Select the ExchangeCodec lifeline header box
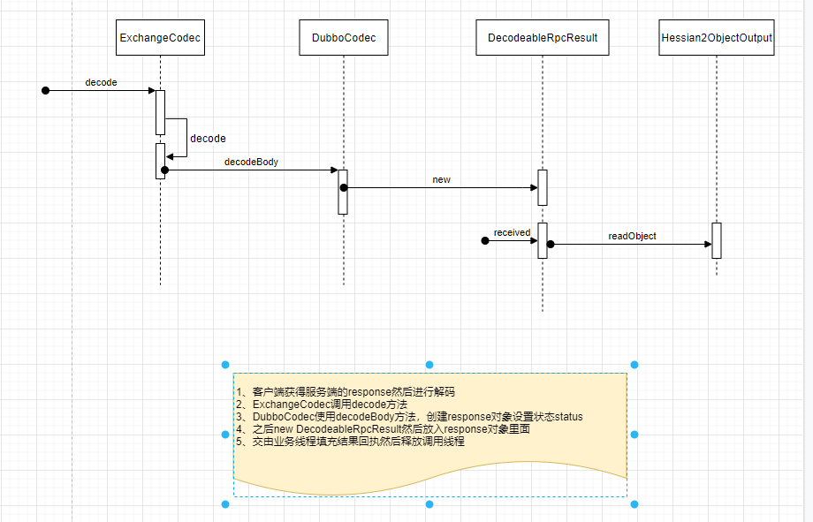The image size is (813, 522). pyautogui.click(x=160, y=37)
